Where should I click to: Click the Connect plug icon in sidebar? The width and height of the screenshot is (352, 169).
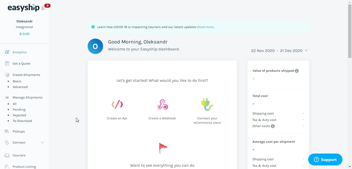[7, 143]
